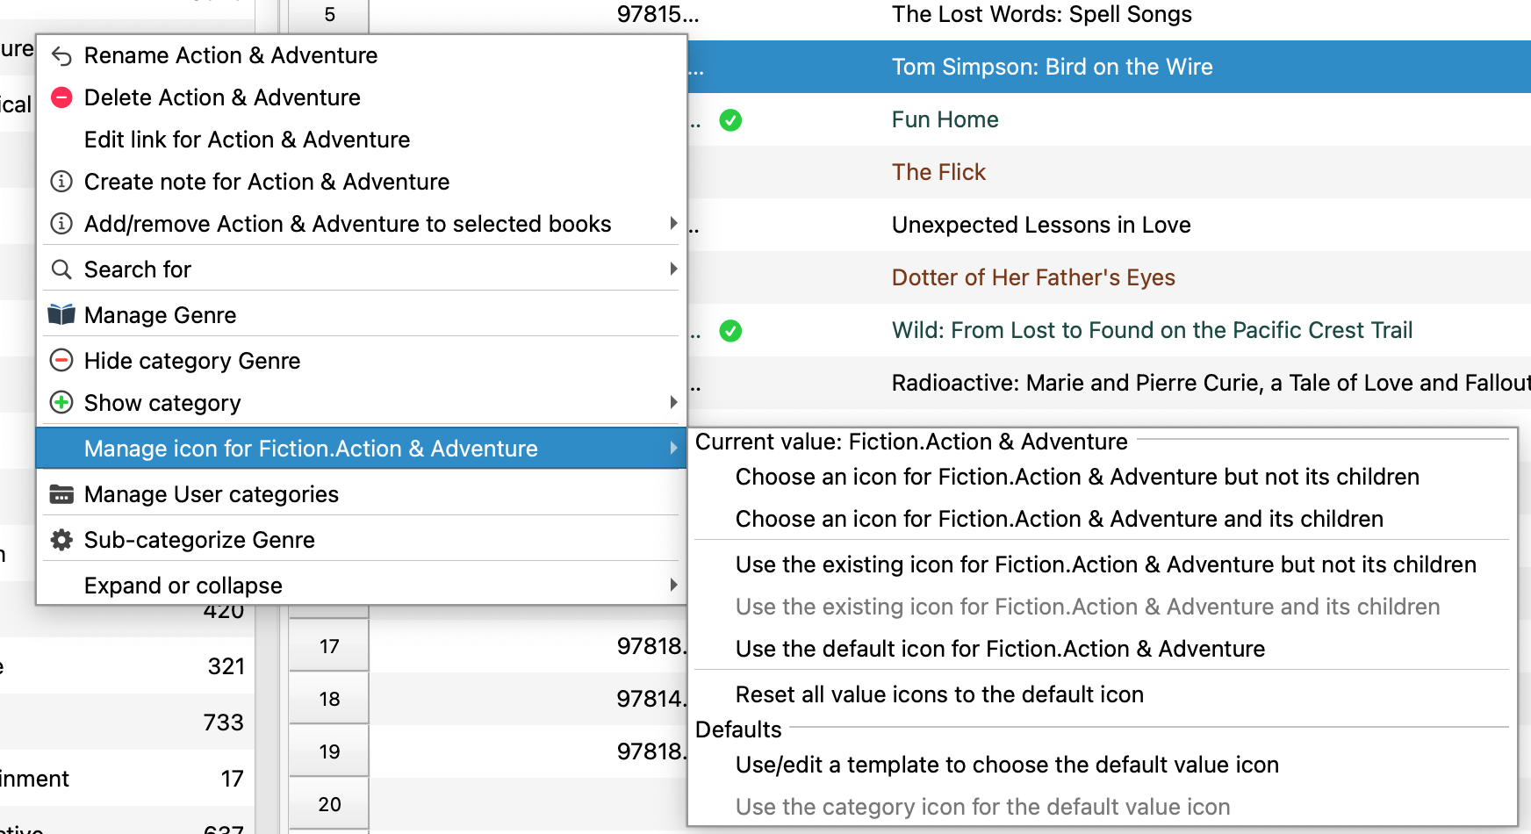Open the Show category submenu arrow
Image resolution: width=1531 pixels, height=834 pixels.
673,403
